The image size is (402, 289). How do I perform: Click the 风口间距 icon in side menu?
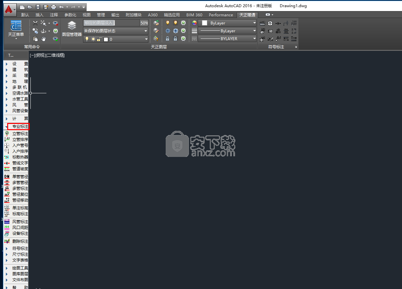[7, 228]
